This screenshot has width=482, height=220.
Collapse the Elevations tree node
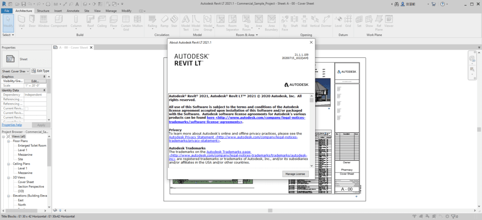pyautogui.click(x=8, y=196)
